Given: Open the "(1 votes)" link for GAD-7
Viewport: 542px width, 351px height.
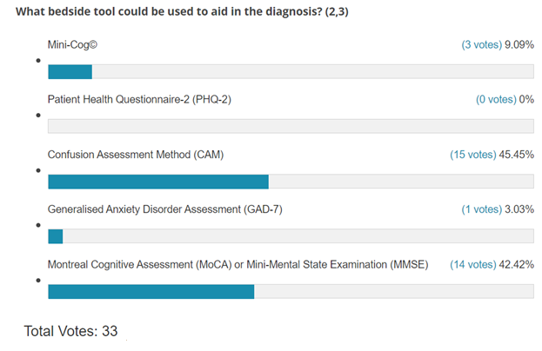Looking at the screenshot, I should pyautogui.click(x=481, y=209).
